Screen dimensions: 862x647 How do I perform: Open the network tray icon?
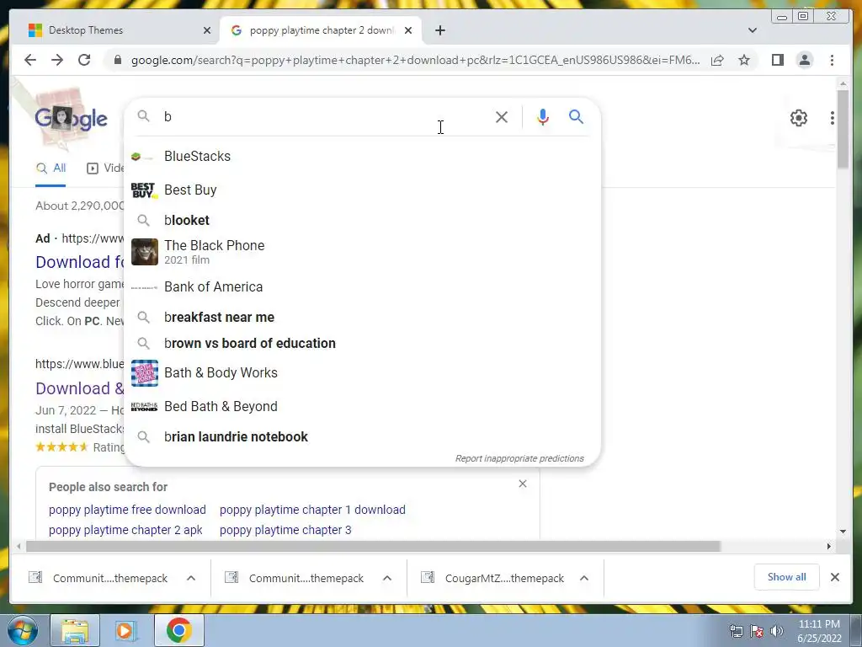coord(736,631)
